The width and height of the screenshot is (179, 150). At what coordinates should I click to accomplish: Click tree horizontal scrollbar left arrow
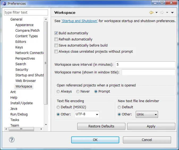(6, 129)
